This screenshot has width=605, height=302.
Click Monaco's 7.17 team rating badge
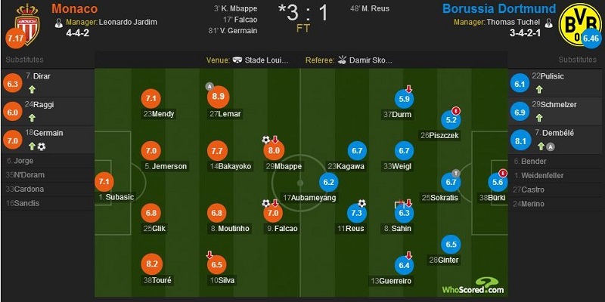pos(14,39)
